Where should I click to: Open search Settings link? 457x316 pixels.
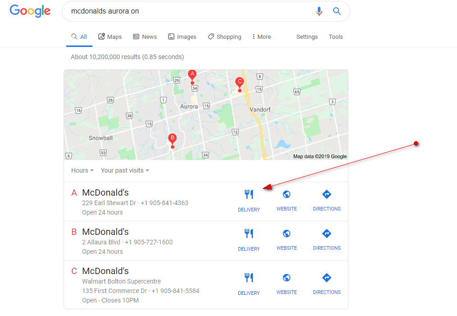pos(307,37)
